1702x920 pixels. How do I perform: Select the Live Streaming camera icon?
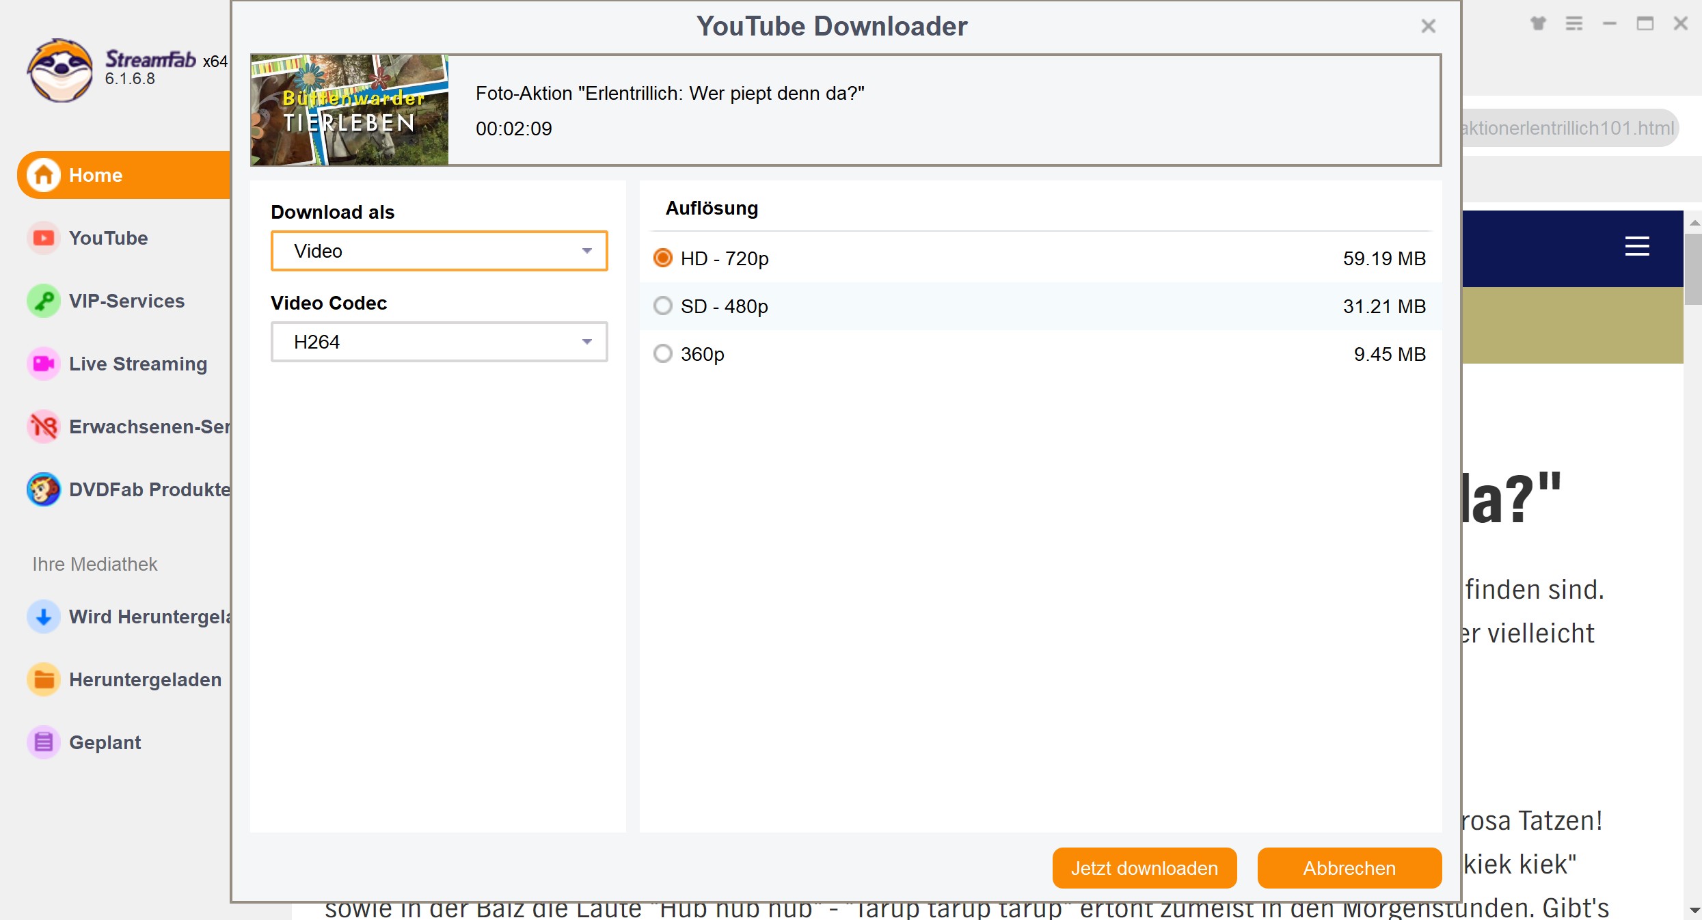[x=44, y=364]
